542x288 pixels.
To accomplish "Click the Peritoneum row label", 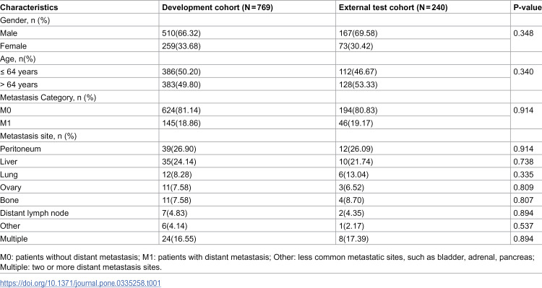I will point(20,149).
